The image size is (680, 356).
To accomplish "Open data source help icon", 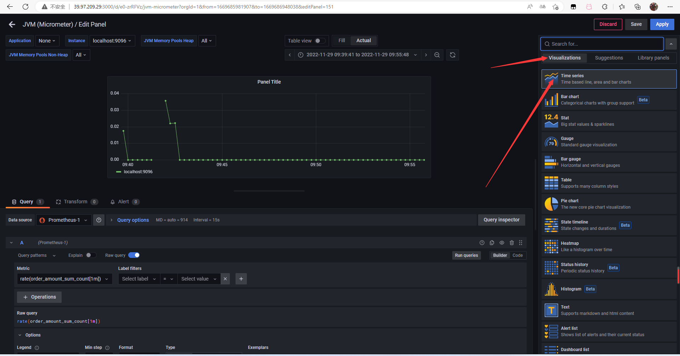I will 99,220.
